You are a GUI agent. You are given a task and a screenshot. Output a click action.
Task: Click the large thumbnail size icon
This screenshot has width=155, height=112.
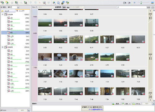[x=153, y=3]
